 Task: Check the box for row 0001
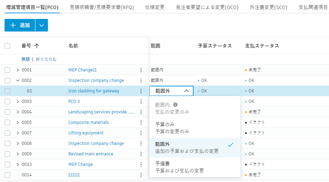click(7, 70)
